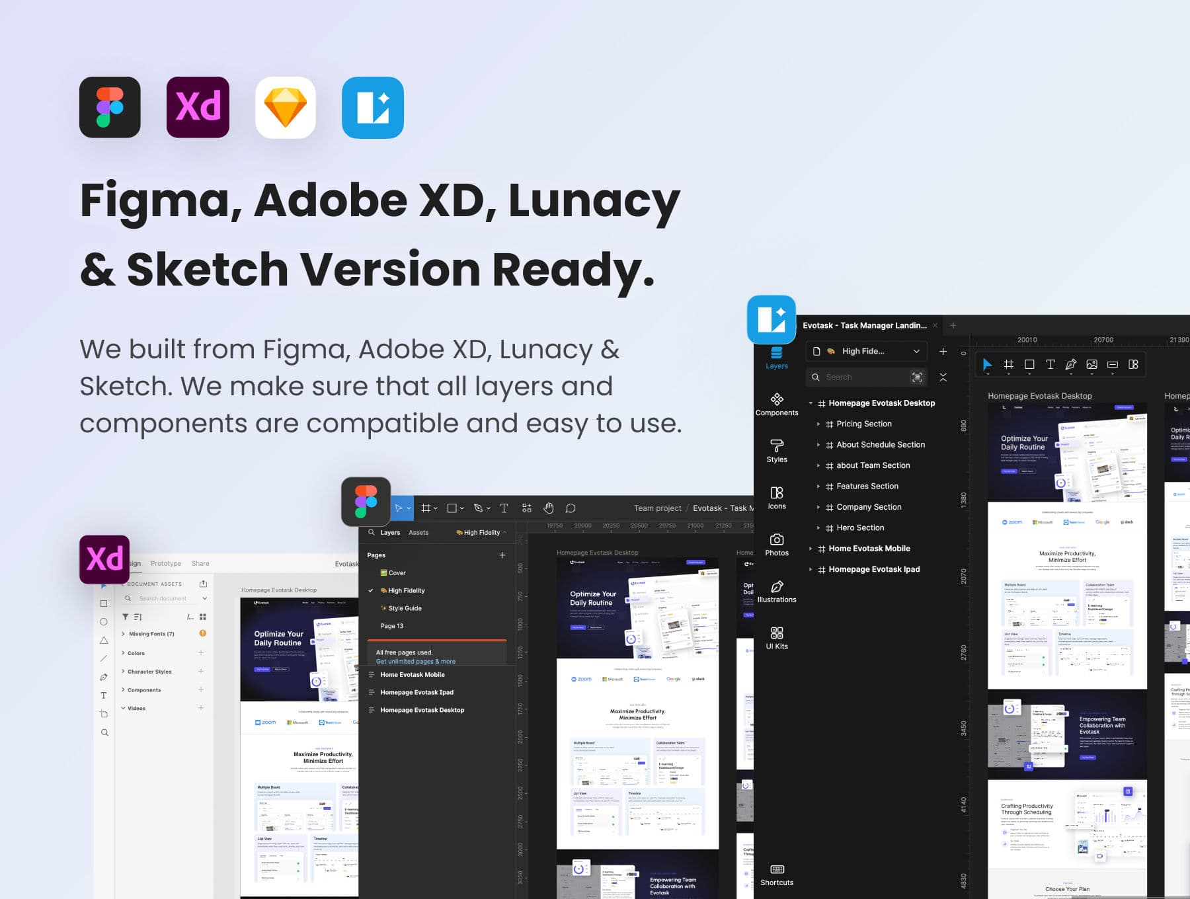Screen dimensions: 1190x899
Task: Select the Lunacy frame tool
Action: pos(1009,364)
